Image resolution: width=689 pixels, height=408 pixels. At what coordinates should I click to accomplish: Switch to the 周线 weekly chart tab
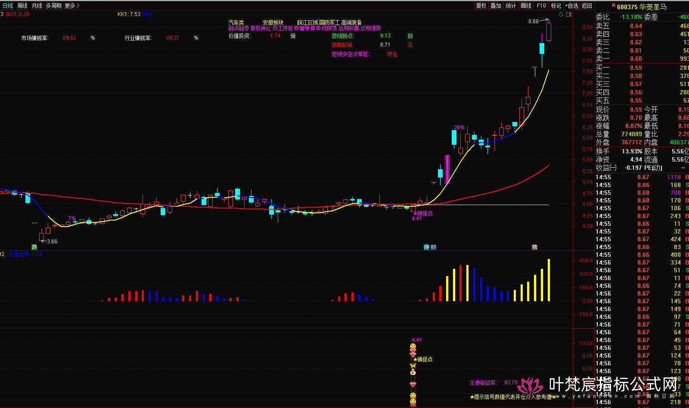[x=22, y=6]
